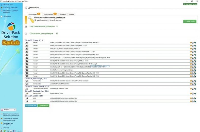The image size is (200, 132).
Task: Click the wrench icon in the update banner
Action: click(31, 20)
